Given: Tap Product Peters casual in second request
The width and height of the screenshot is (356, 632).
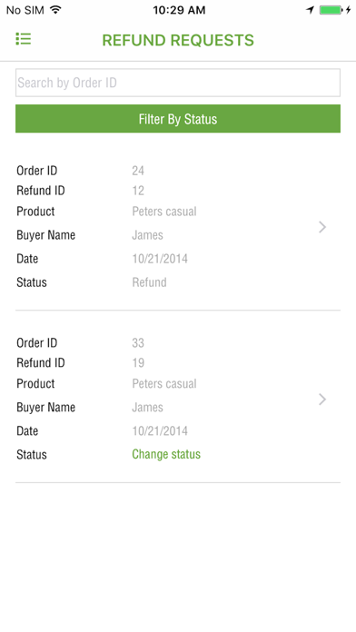Looking at the screenshot, I should pyautogui.click(x=164, y=383).
